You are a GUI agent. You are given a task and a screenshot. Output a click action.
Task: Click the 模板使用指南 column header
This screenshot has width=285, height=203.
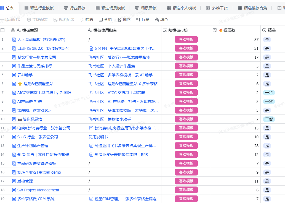(105, 30)
